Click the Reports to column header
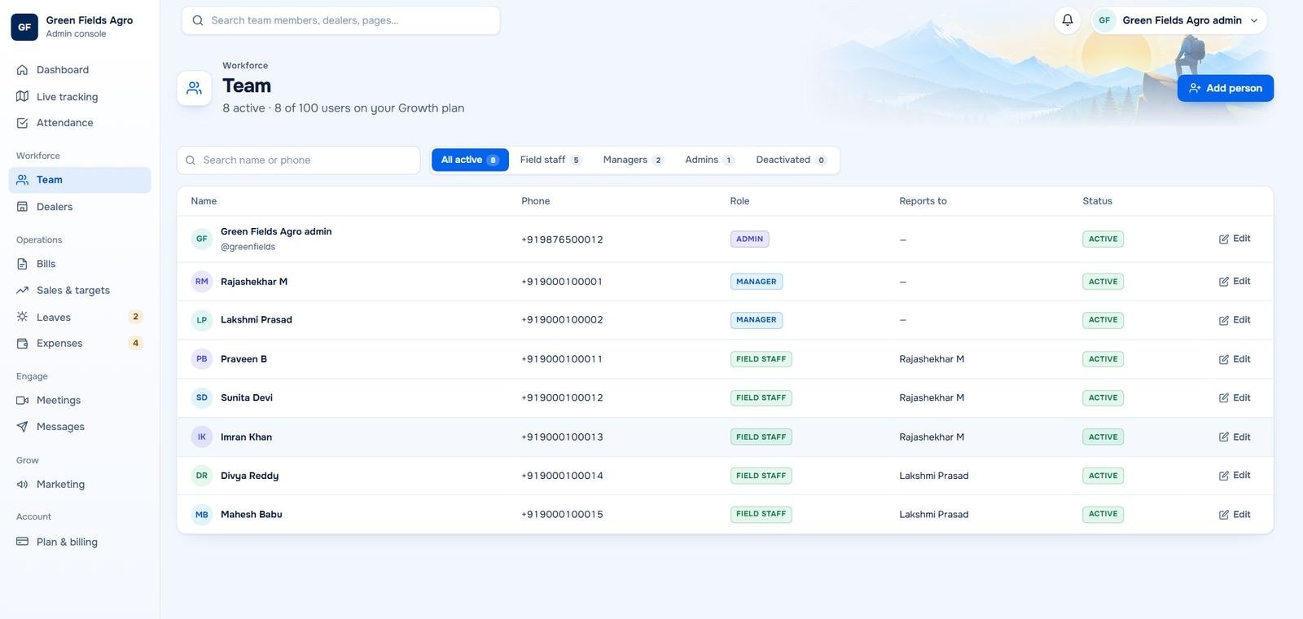The height and width of the screenshot is (619, 1303). tap(923, 201)
